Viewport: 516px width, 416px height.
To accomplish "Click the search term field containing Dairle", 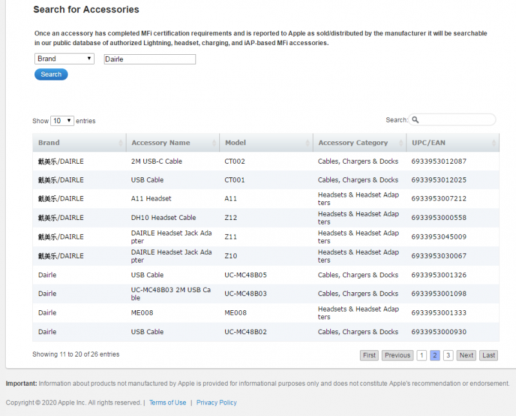I will 150,59.
